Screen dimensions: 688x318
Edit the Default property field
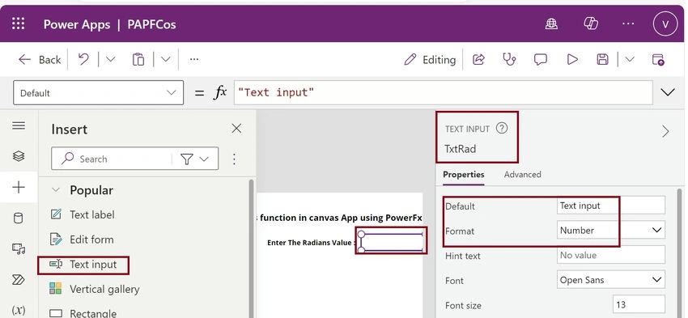611,206
